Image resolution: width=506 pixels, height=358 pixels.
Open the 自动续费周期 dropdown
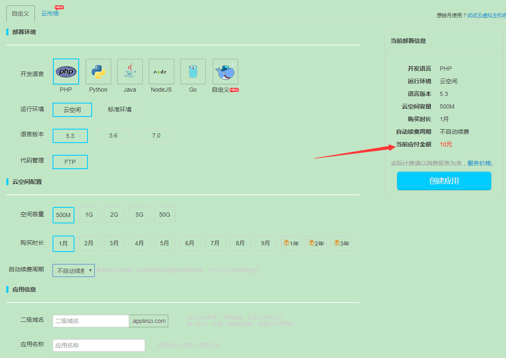tap(74, 270)
